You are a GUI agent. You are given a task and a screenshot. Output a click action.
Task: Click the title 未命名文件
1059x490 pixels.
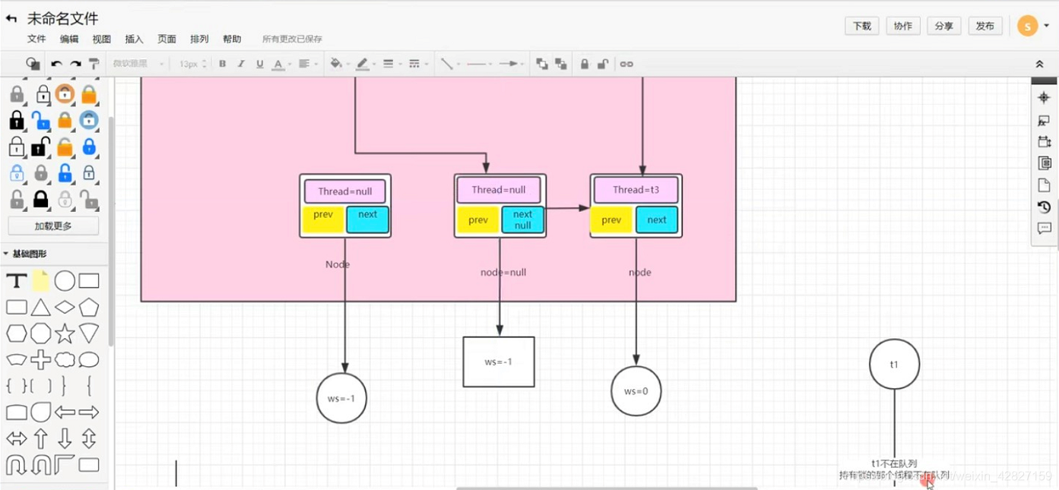coord(62,18)
